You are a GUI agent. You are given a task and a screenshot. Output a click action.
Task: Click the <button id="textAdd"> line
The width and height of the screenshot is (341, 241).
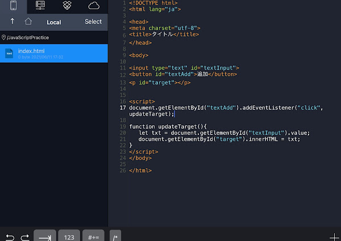183,75
